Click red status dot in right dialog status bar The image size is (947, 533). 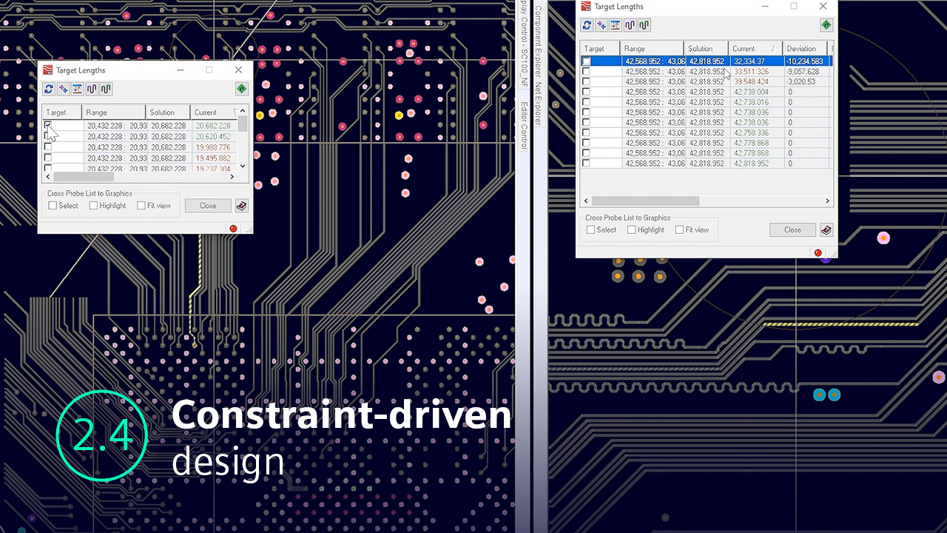818,252
